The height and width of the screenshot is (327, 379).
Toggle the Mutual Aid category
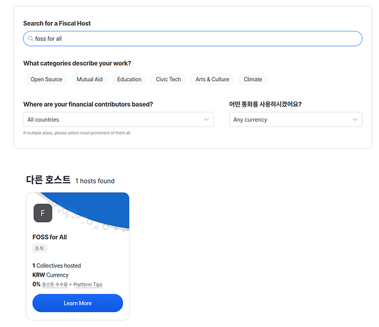[x=90, y=79]
